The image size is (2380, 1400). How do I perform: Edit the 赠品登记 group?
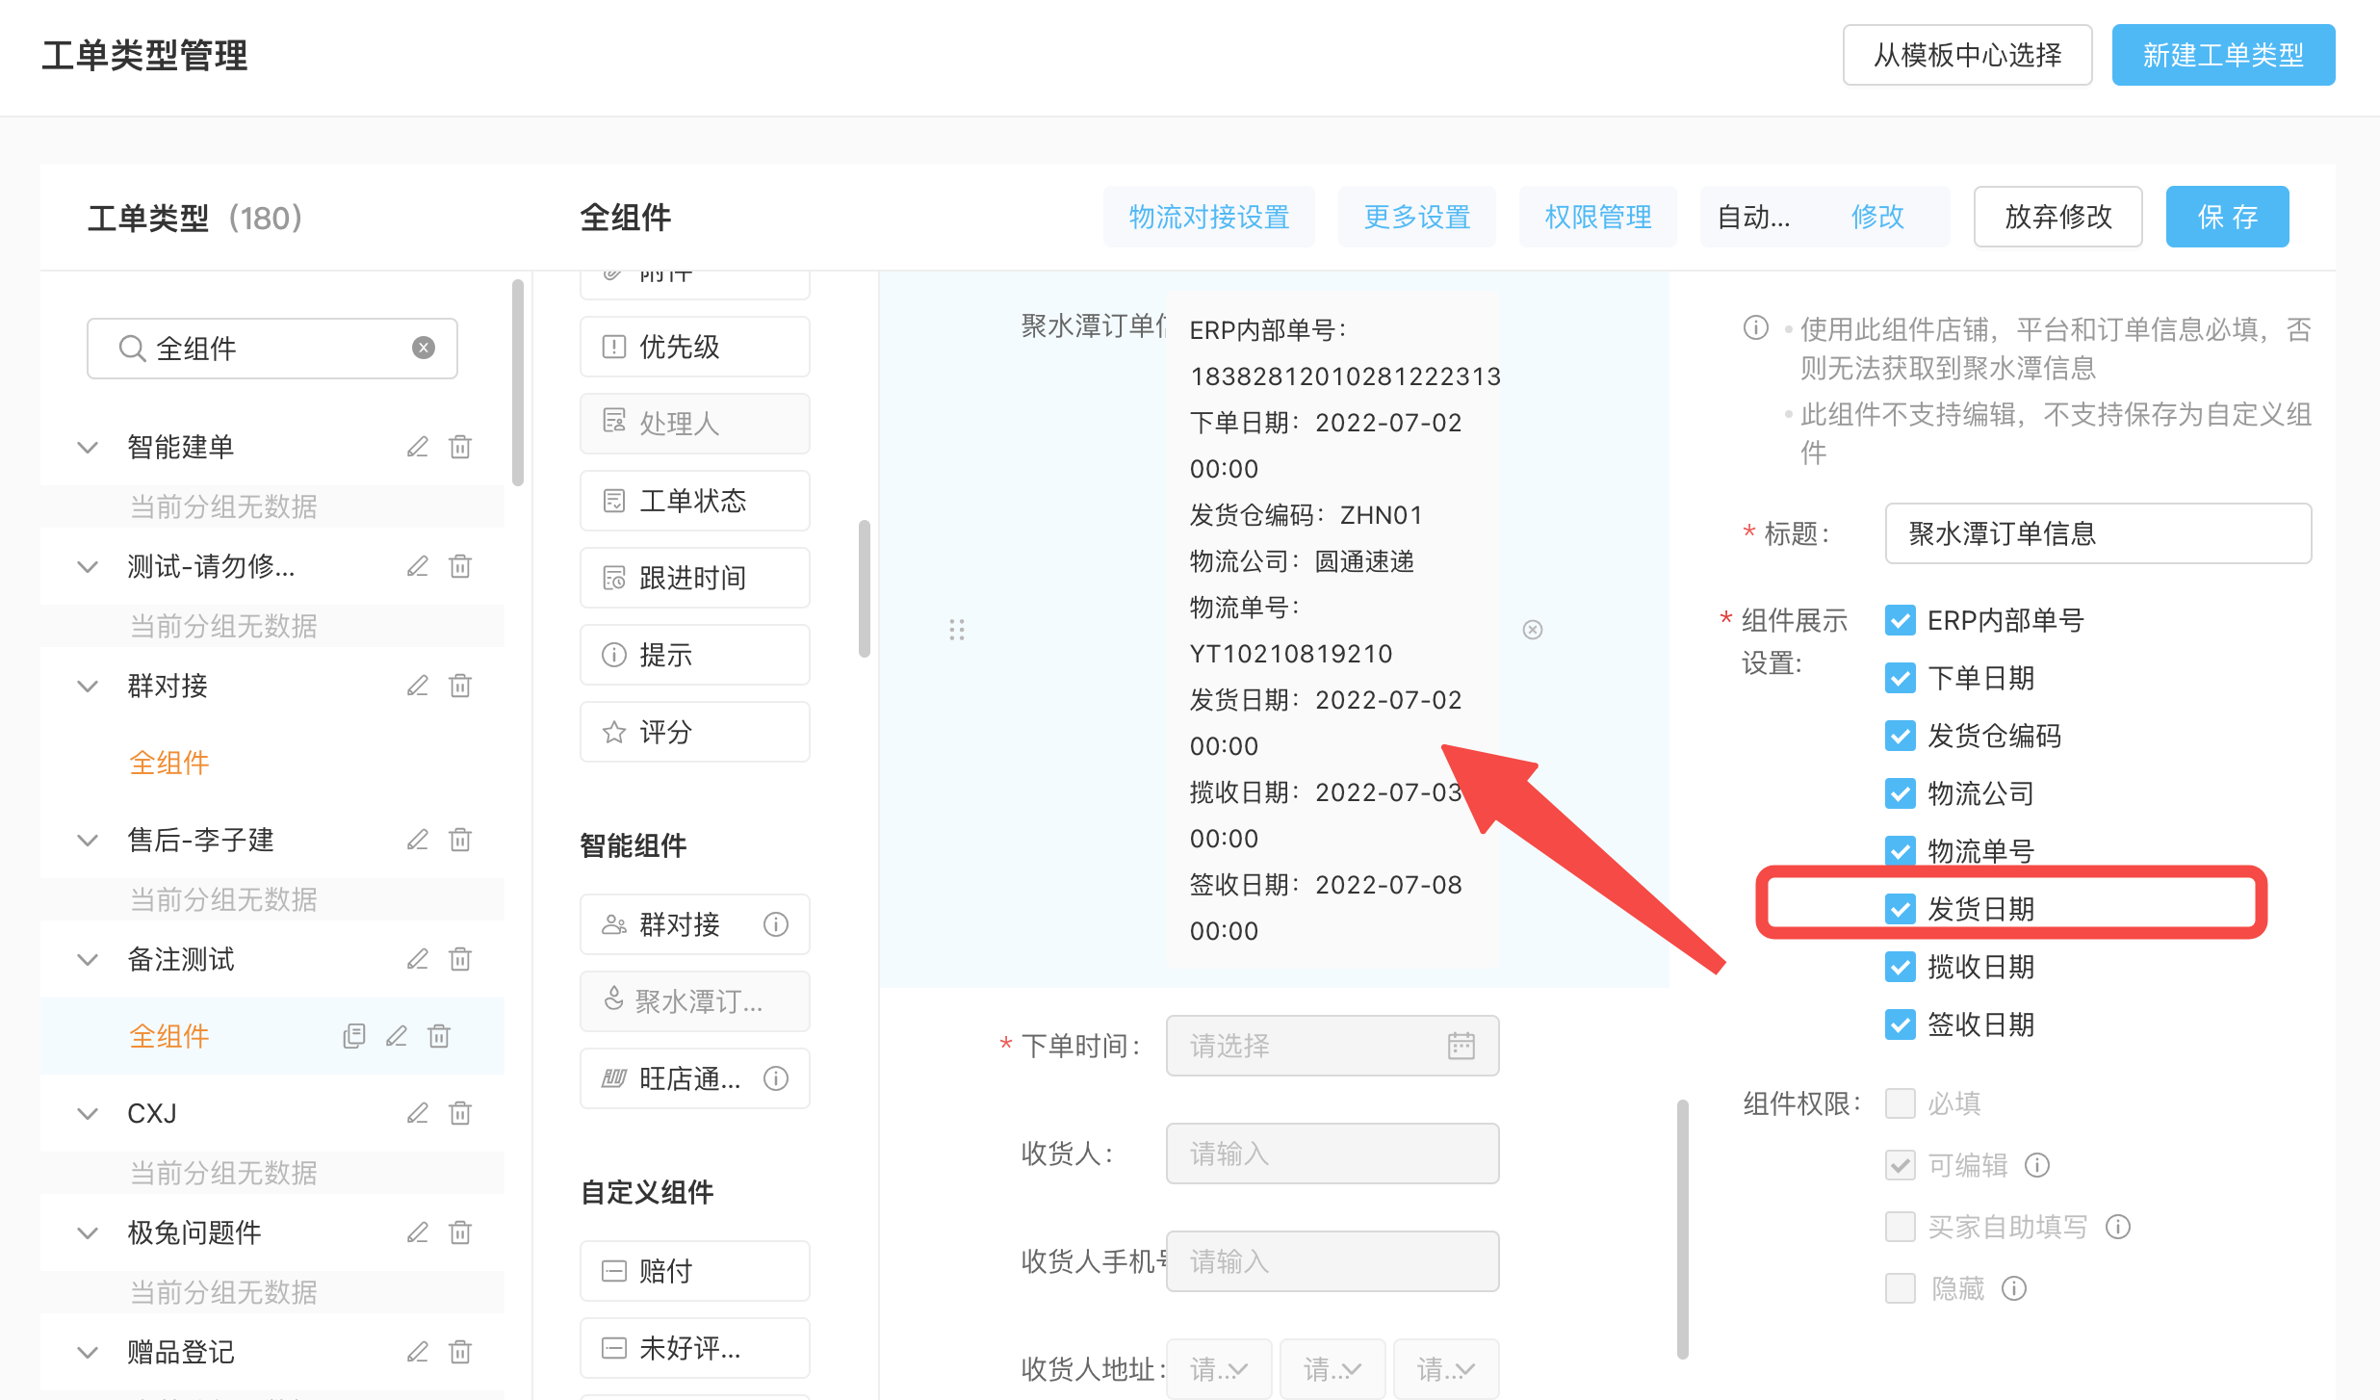tap(417, 1352)
